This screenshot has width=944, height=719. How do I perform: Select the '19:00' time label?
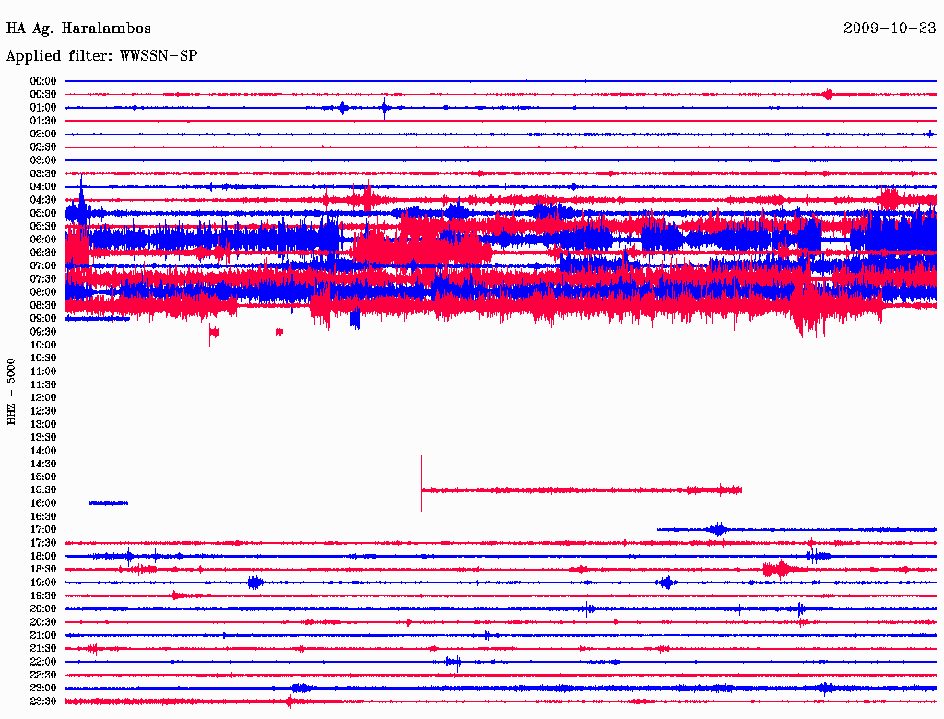pyautogui.click(x=43, y=583)
